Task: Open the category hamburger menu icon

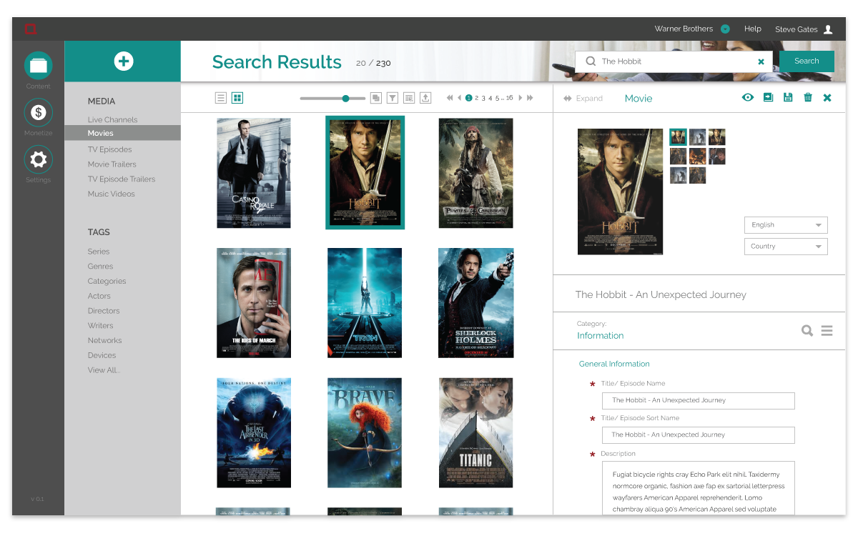Action: 827,330
